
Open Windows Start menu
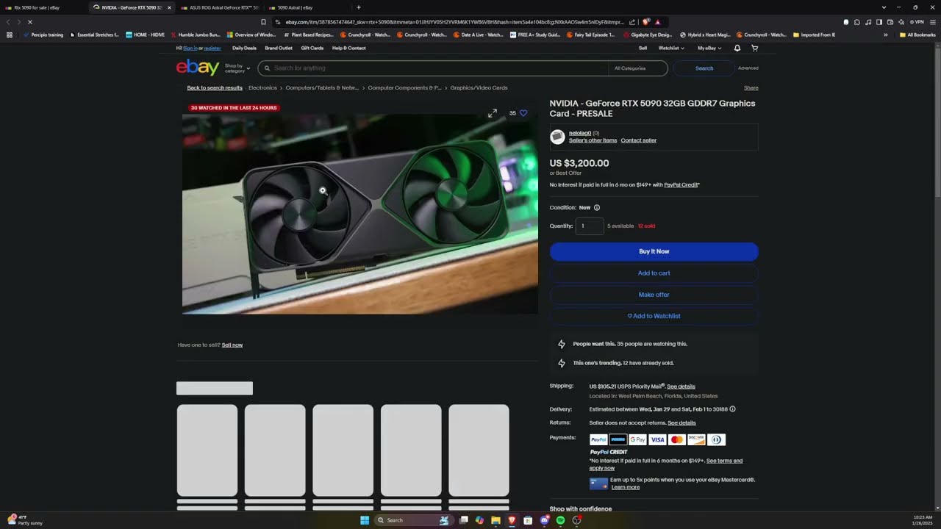[365, 520]
